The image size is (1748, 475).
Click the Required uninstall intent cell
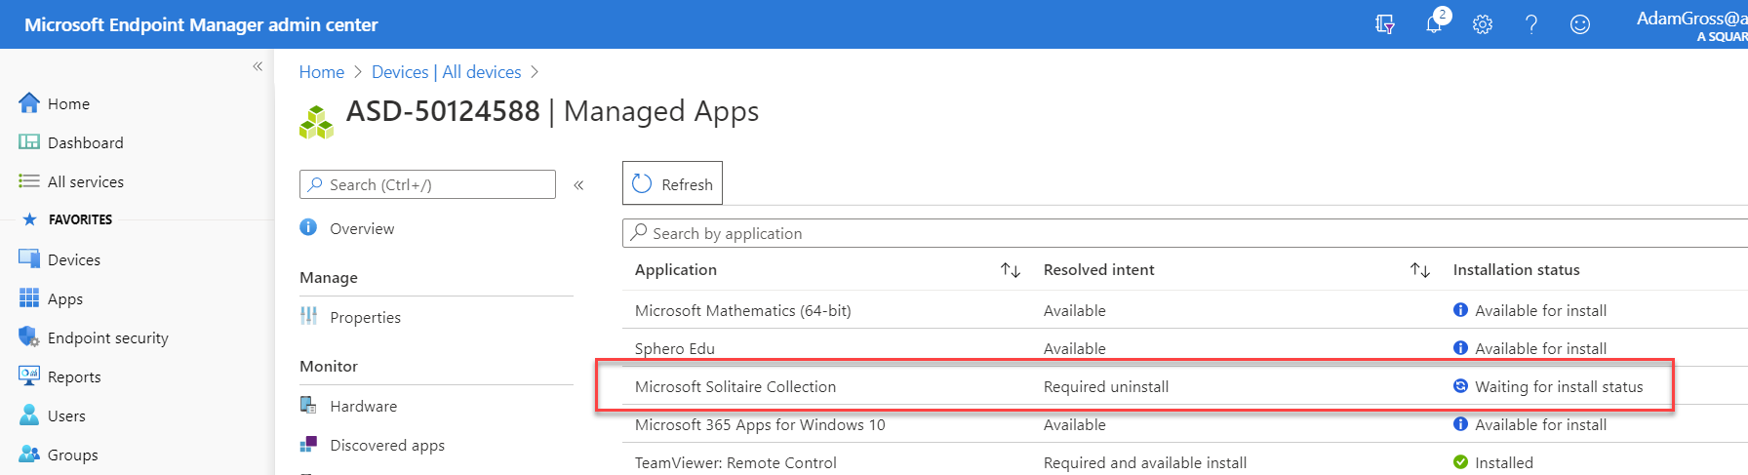pos(1106,386)
